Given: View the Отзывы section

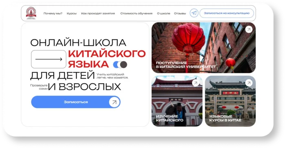Looking at the screenshot, I should pyautogui.click(x=180, y=13).
